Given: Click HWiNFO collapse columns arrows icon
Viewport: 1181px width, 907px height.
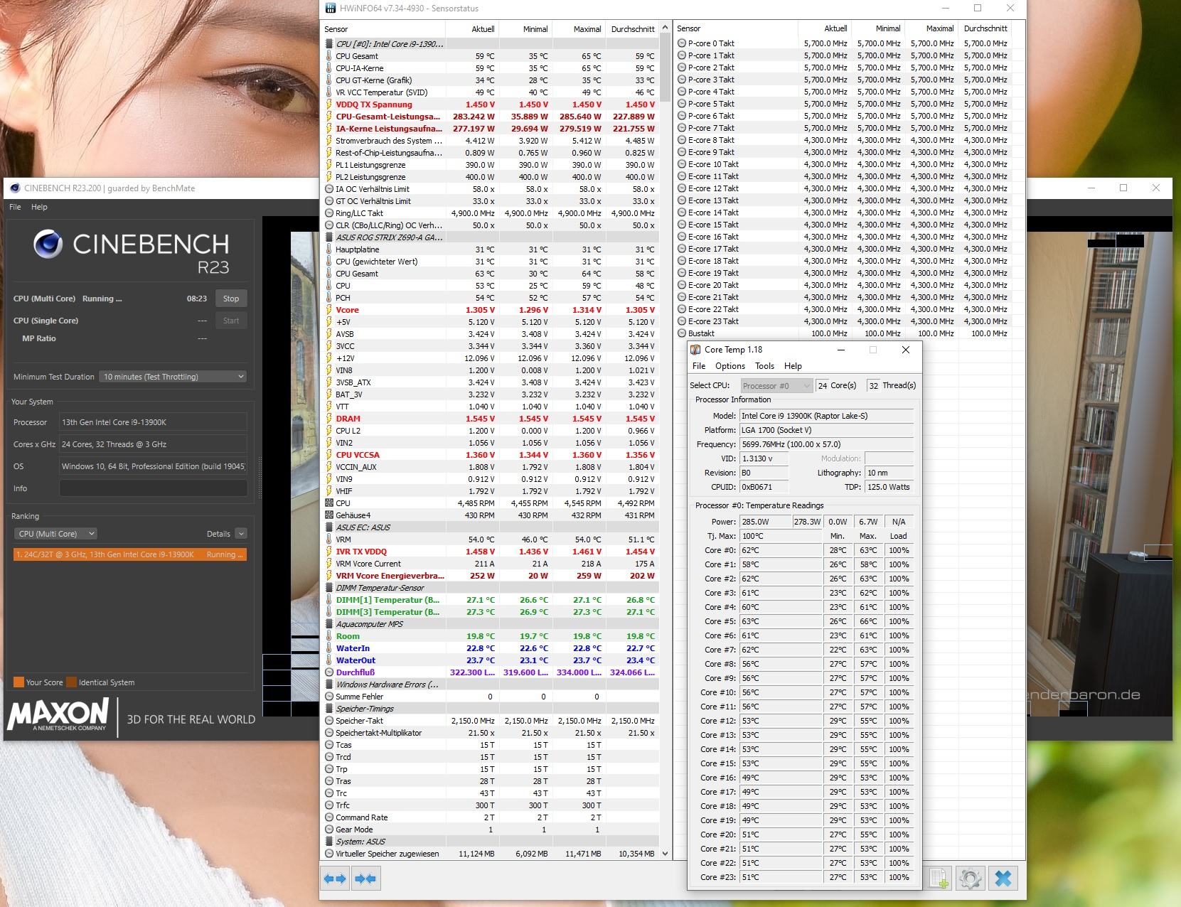Looking at the screenshot, I should coord(365,879).
